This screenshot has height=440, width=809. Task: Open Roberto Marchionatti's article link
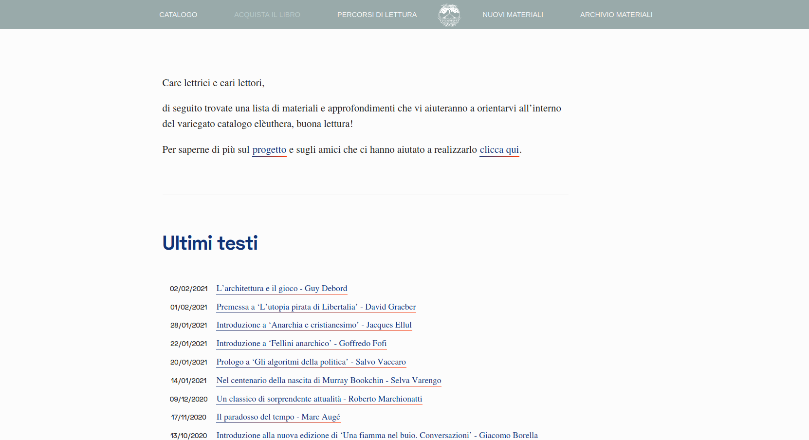pyautogui.click(x=319, y=399)
